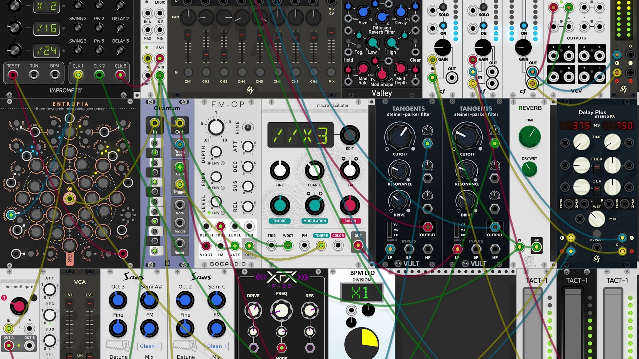The image size is (639, 359).
Task: Click the XFX F-35 FREQ knob
Action: 281,311
